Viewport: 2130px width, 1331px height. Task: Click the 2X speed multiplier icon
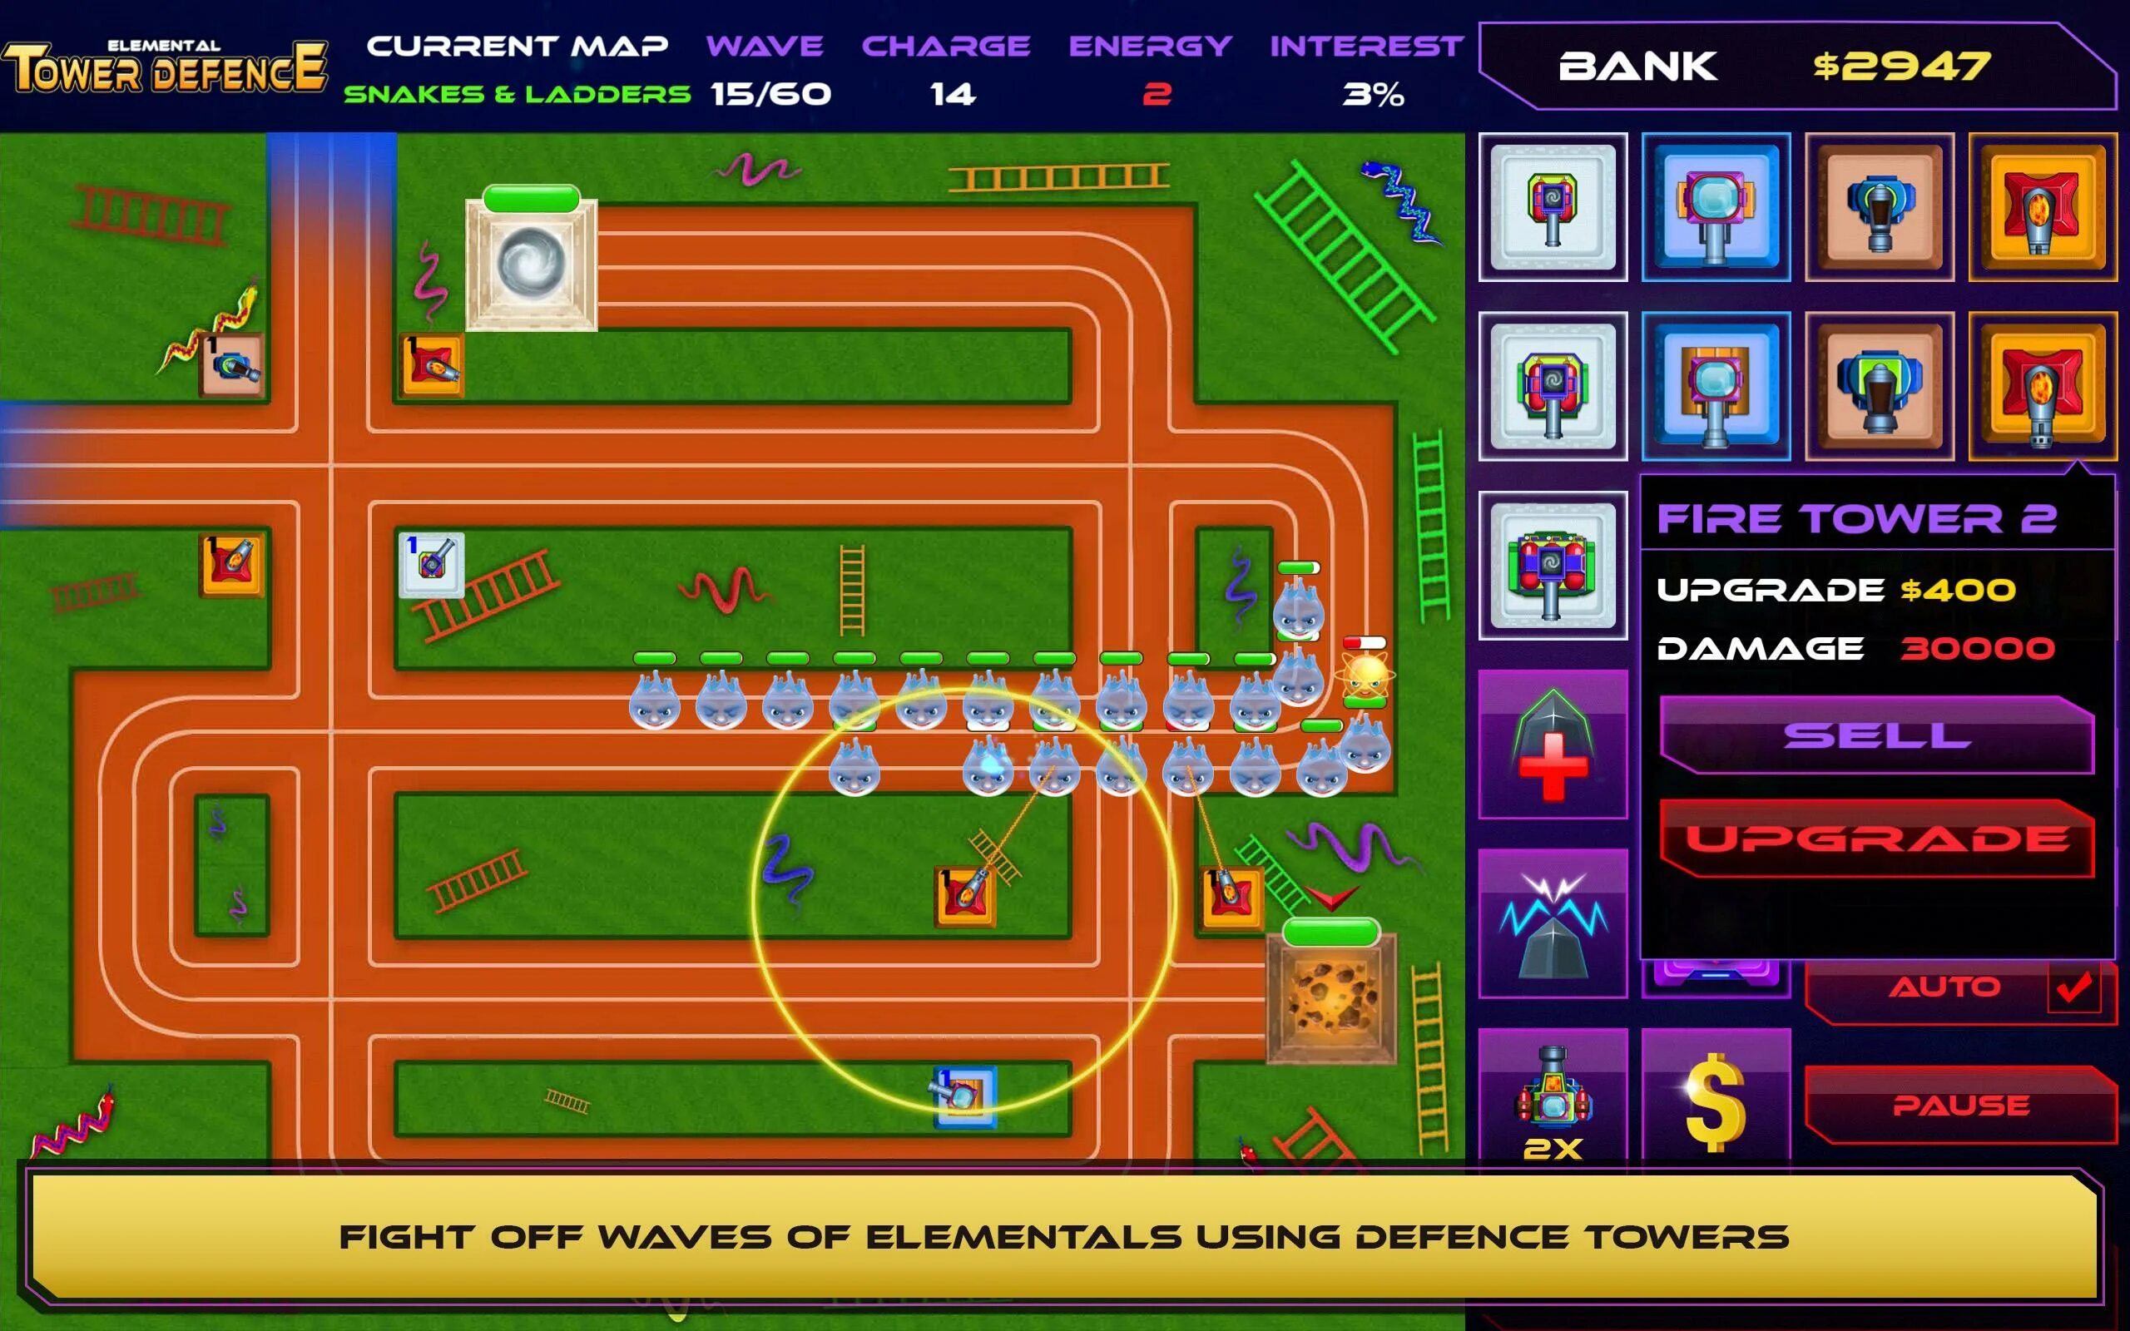pos(1553,1104)
